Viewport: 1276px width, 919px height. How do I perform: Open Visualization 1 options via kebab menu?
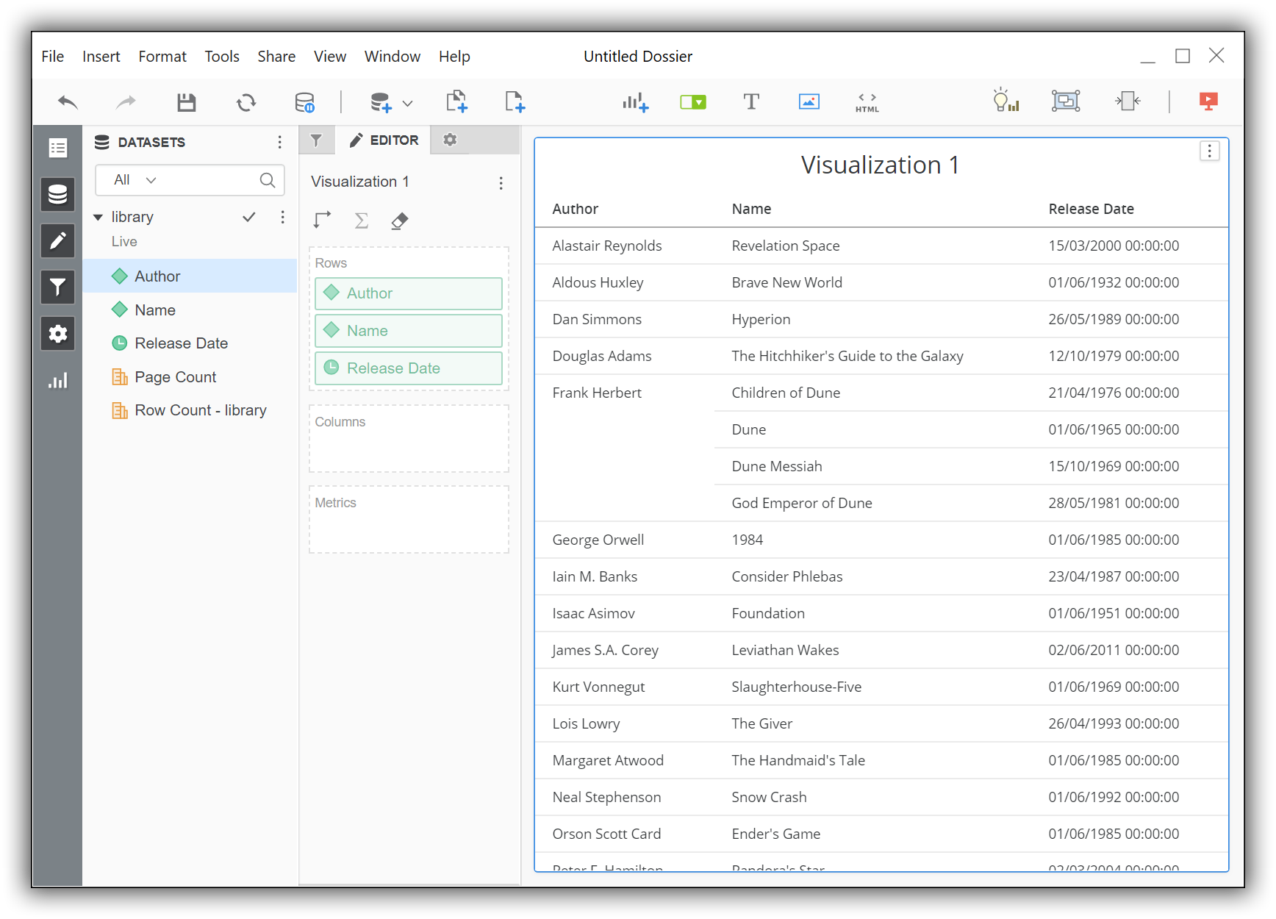[x=1210, y=151]
